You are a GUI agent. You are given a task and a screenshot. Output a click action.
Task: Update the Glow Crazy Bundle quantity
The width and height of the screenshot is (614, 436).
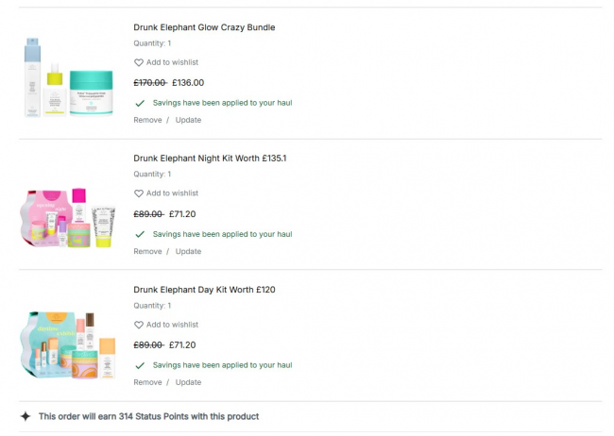188,120
